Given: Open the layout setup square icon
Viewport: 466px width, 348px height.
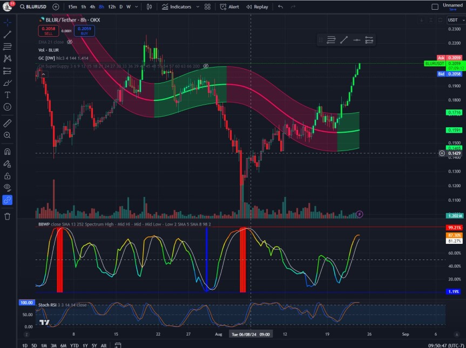Looking at the screenshot, I should (435, 7).
